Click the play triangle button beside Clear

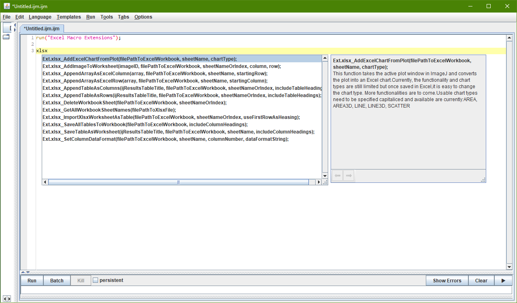point(503,280)
